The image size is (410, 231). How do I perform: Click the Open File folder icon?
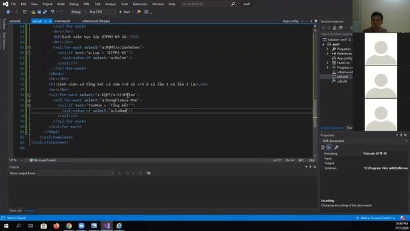coord(33,12)
